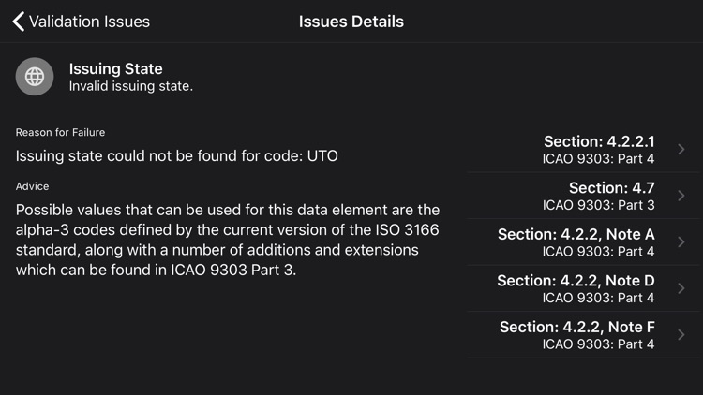
Task: Tap chevron for Section 4.2.2, Note D
Action: click(681, 288)
